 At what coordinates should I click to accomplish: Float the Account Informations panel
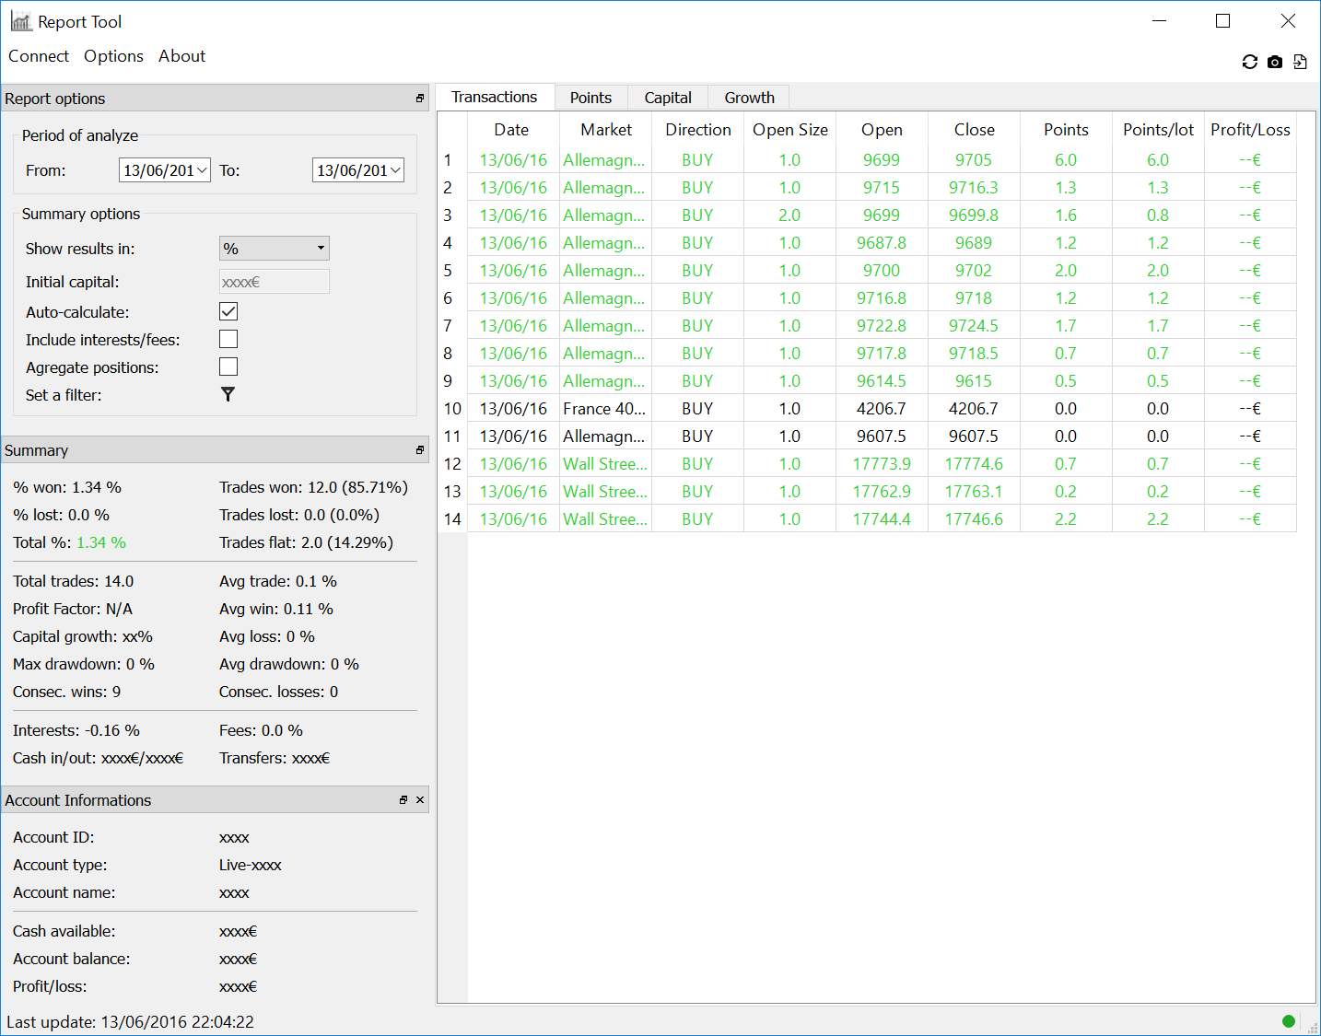[403, 800]
